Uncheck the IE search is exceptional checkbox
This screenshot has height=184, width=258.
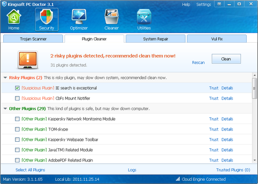click(x=17, y=88)
